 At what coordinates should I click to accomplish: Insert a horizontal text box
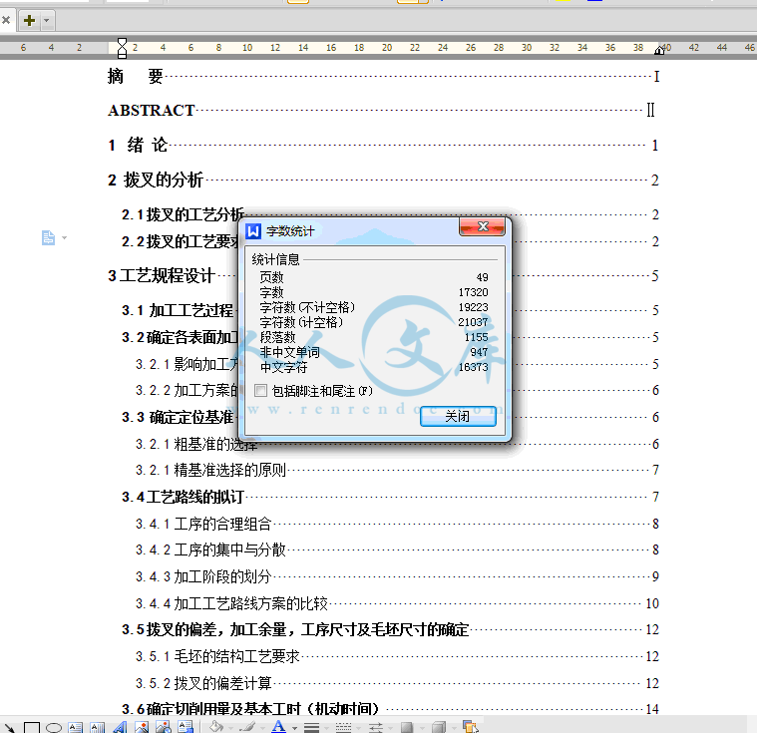pyautogui.click(x=76, y=727)
